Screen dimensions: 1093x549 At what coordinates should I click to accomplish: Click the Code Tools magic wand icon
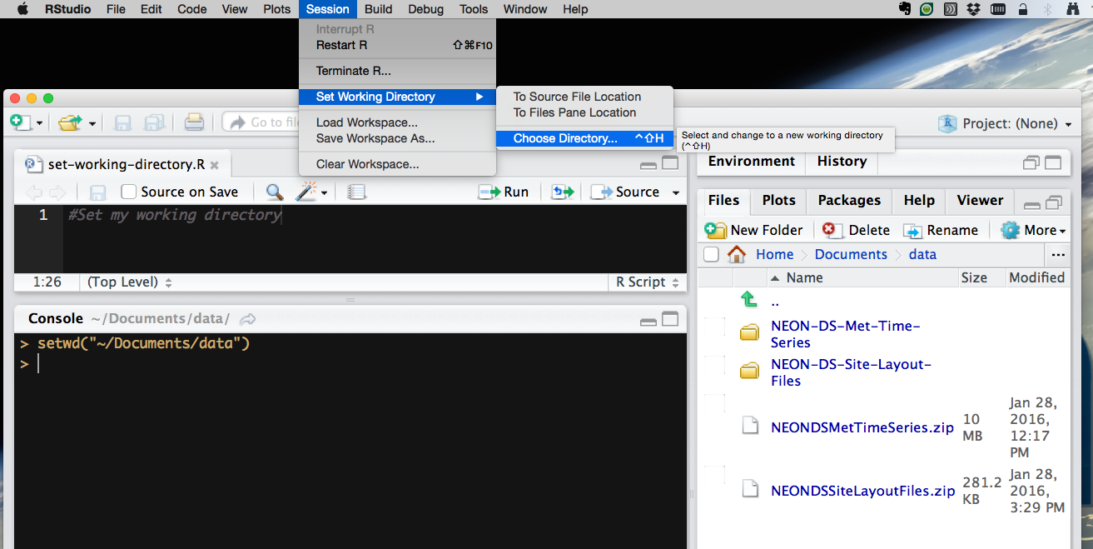coord(306,192)
